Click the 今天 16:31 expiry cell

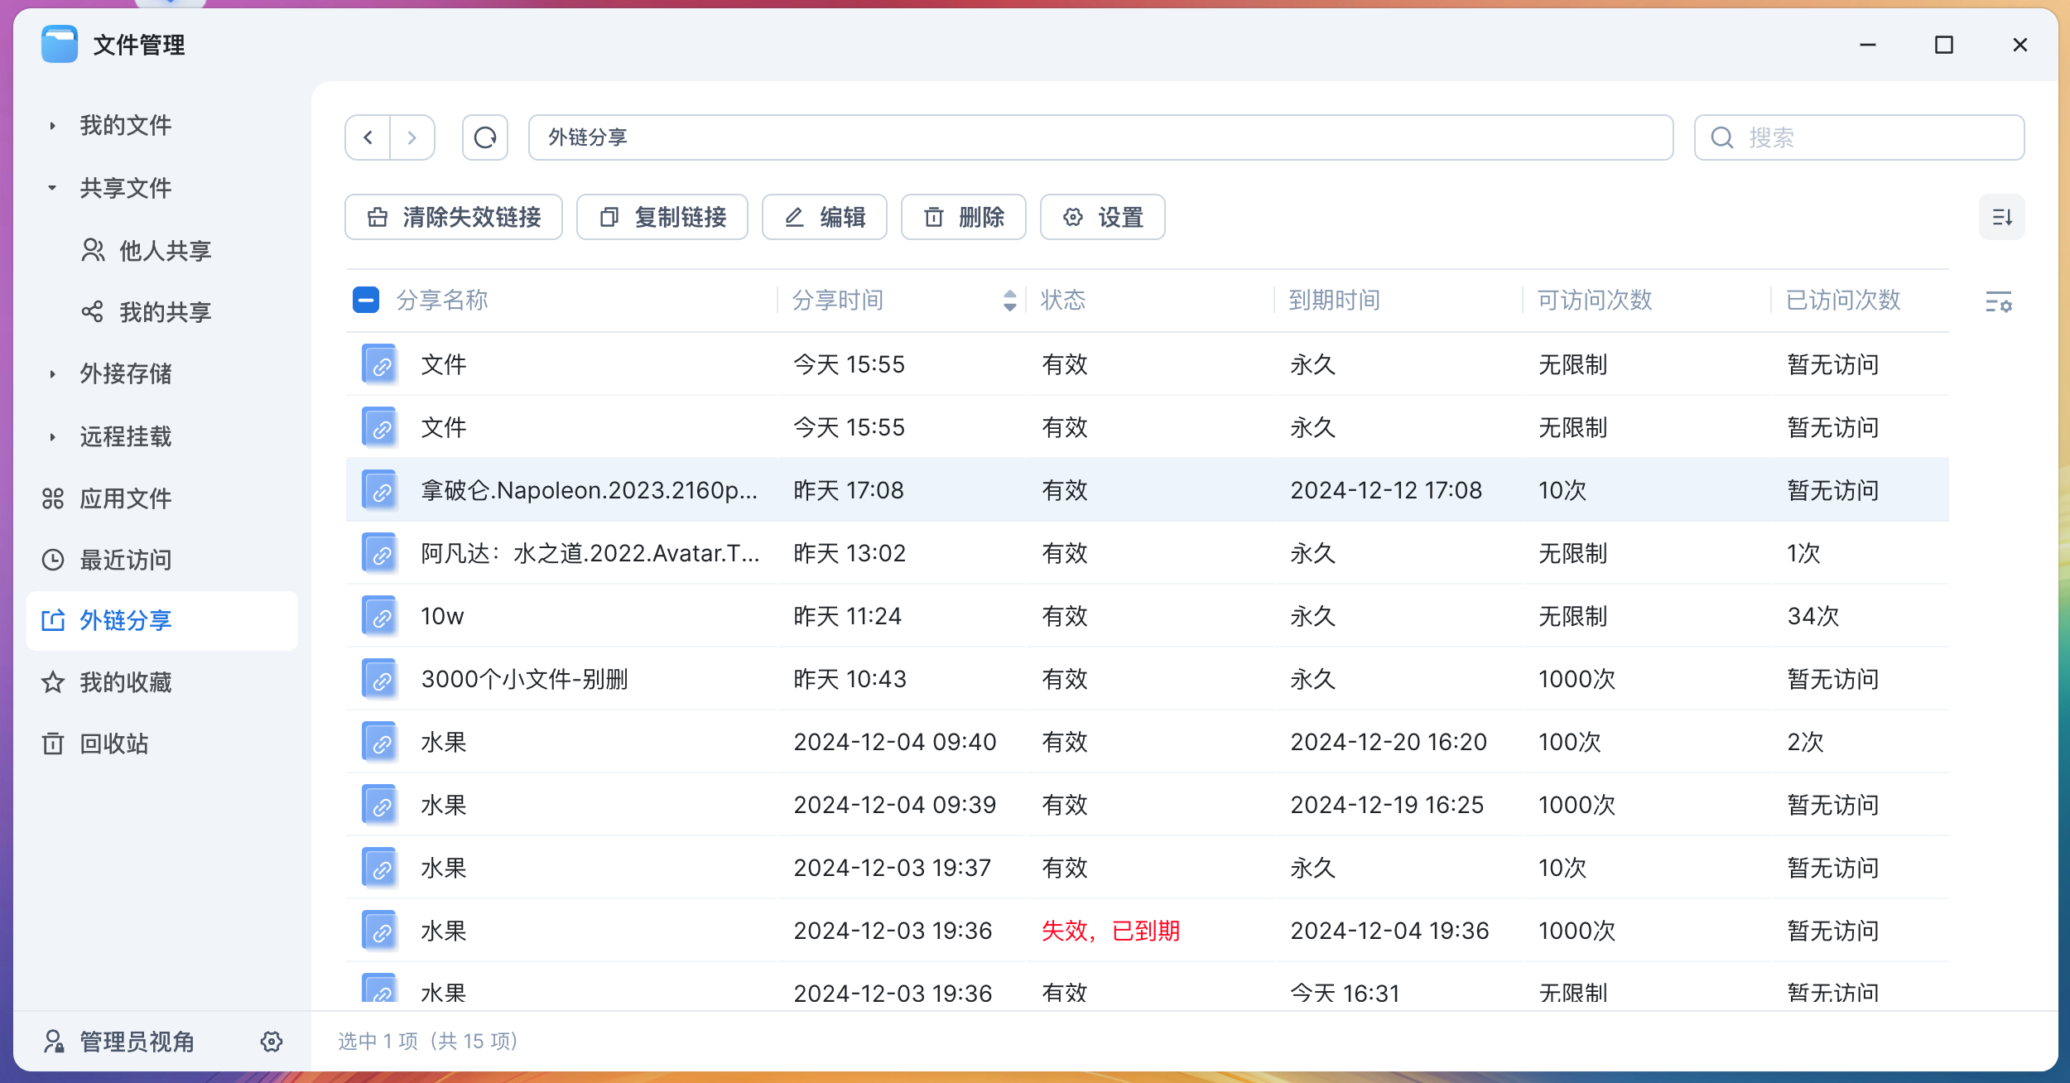point(1345,993)
